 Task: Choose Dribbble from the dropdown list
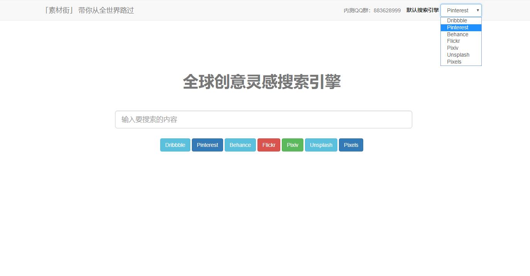[x=457, y=20]
